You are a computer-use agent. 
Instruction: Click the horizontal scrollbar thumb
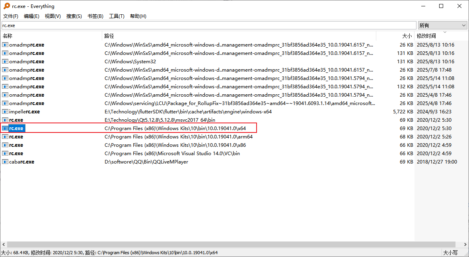point(232,244)
